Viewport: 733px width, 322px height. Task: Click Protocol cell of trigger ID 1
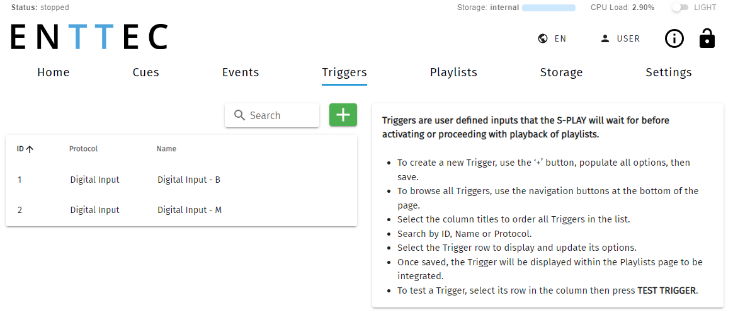pos(95,180)
